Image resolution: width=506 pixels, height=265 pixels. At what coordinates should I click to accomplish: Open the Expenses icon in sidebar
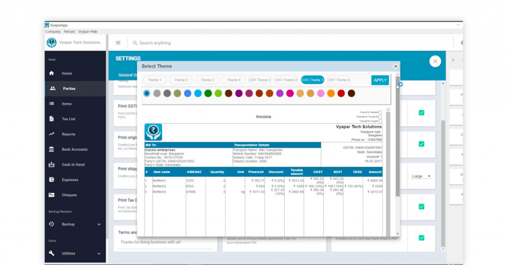pyautogui.click(x=52, y=180)
